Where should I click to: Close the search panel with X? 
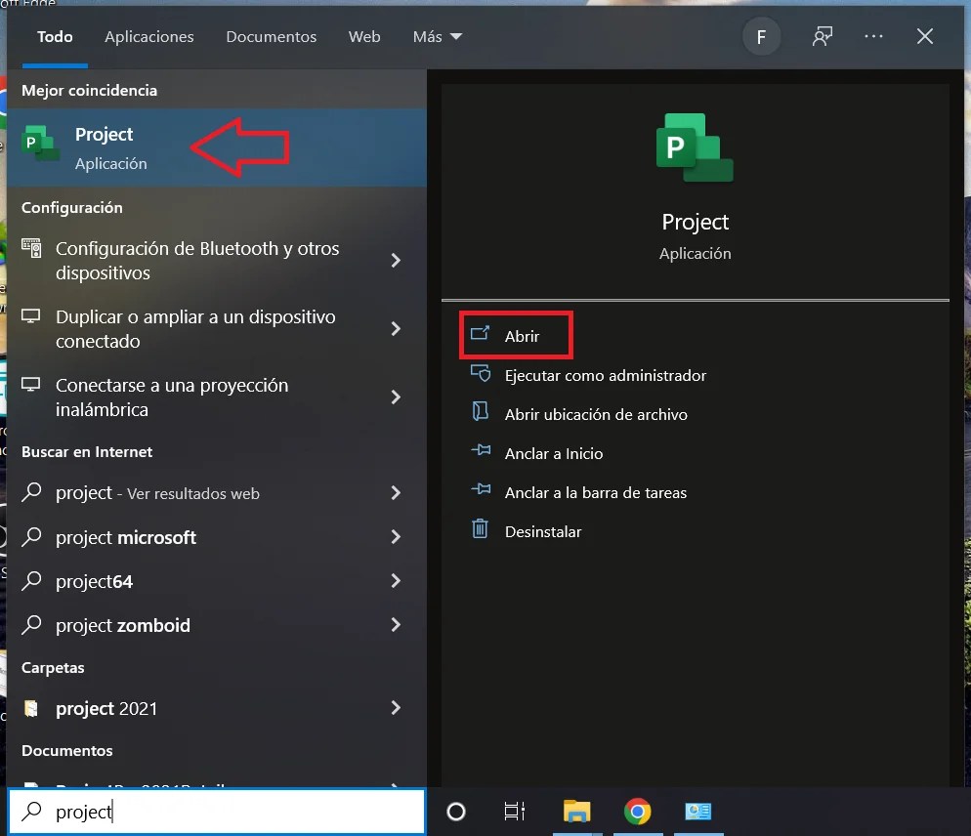924,36
